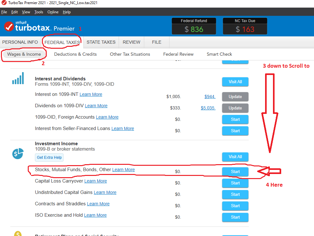Switch to the FEDERAL TAXES tab

pyautogui.click(x=62, y=42)
